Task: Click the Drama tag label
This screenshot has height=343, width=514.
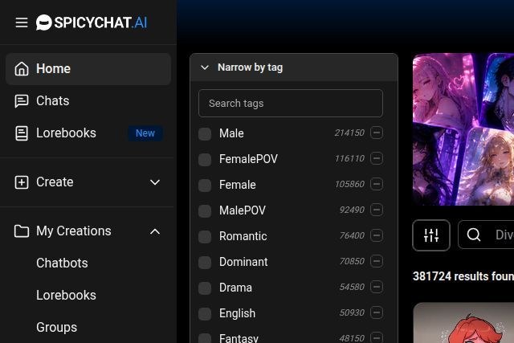Action: (x=235, y=288)
